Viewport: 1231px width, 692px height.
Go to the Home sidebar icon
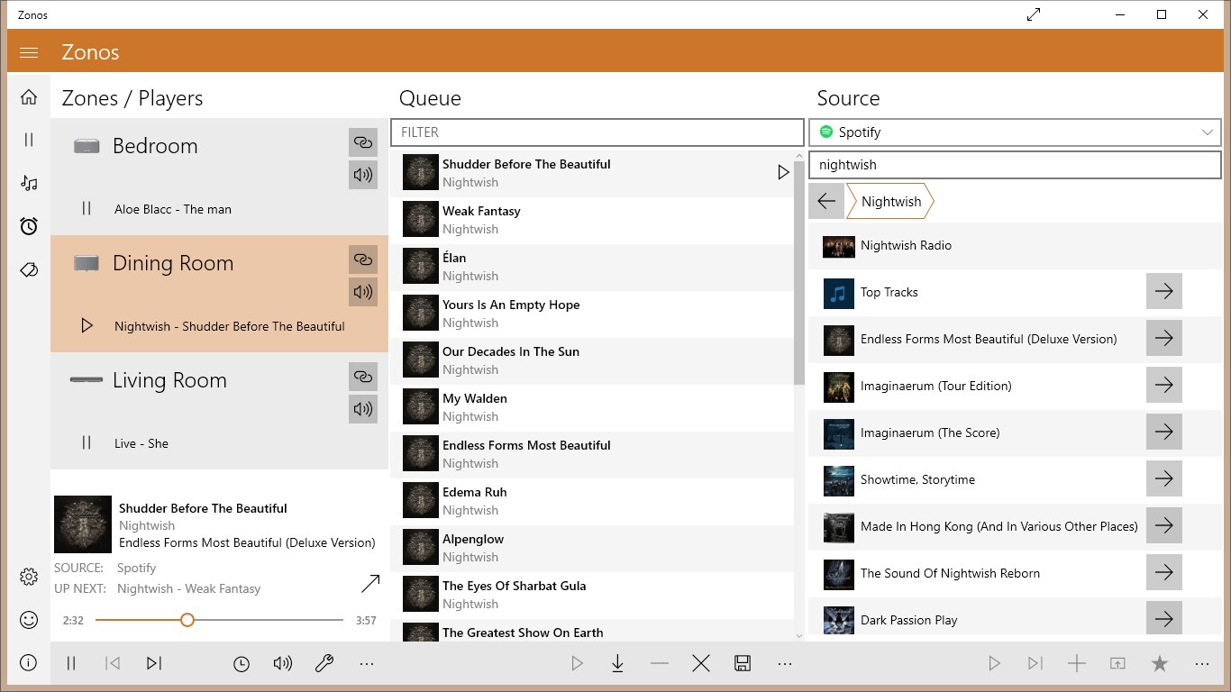29,97
